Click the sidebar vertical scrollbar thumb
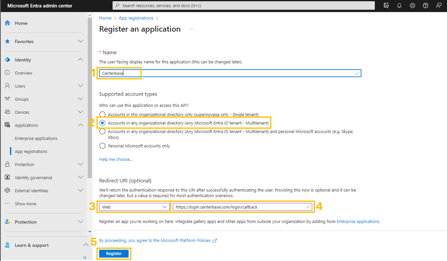The image size is (447, 261). click(x=90, y=98)
